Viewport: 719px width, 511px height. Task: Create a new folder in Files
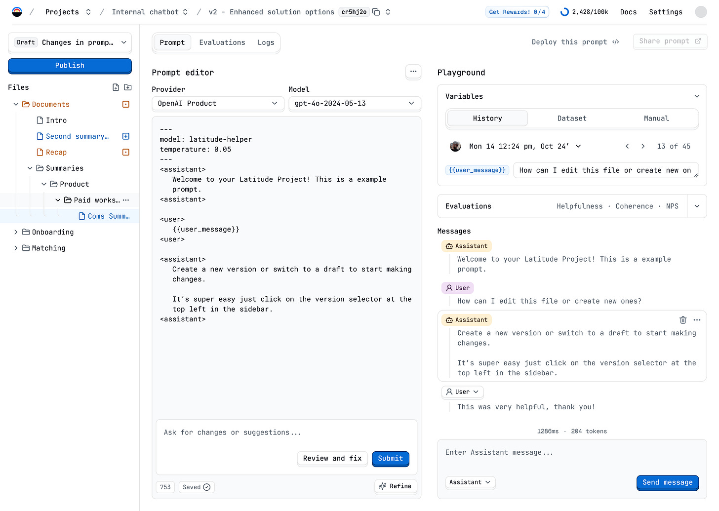pos(128,87)
